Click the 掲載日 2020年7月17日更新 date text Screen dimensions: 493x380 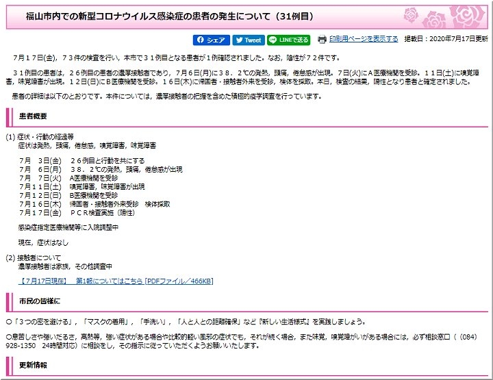pos(446,40)
